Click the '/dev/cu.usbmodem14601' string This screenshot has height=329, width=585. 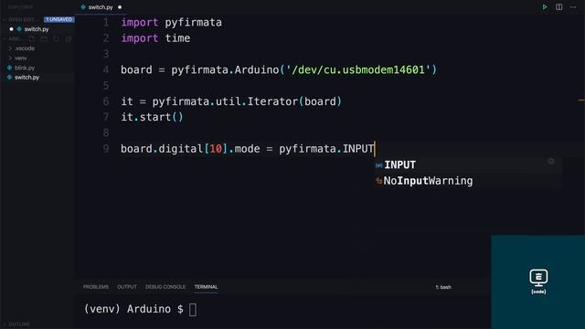358,69
